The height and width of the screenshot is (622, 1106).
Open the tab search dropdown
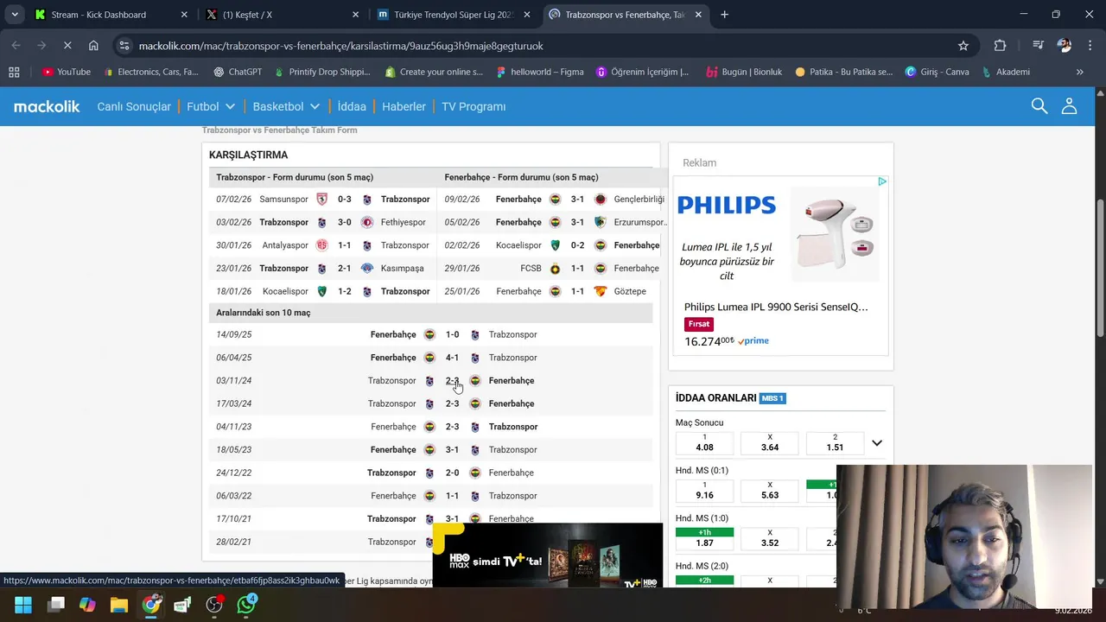coord(14,15)
